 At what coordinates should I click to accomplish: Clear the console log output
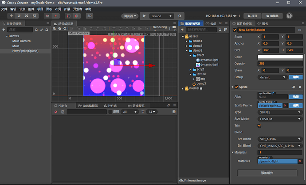pos(56,112)
